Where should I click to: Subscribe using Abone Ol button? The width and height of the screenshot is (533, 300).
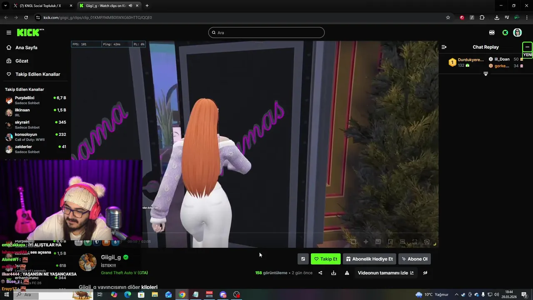[414, 259]
